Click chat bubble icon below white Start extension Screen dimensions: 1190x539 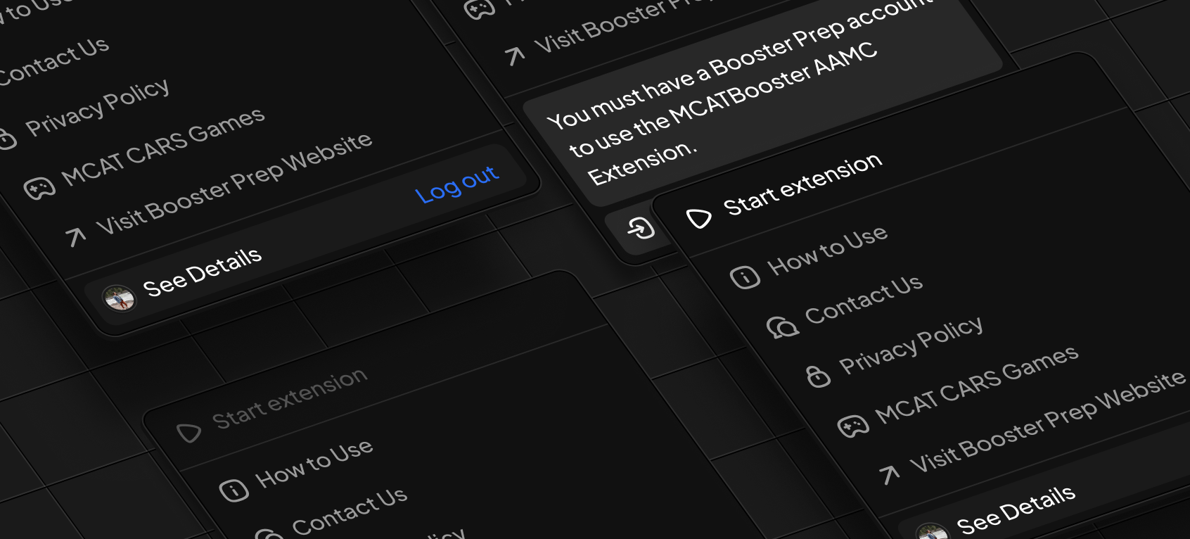[x=782, y=326]
